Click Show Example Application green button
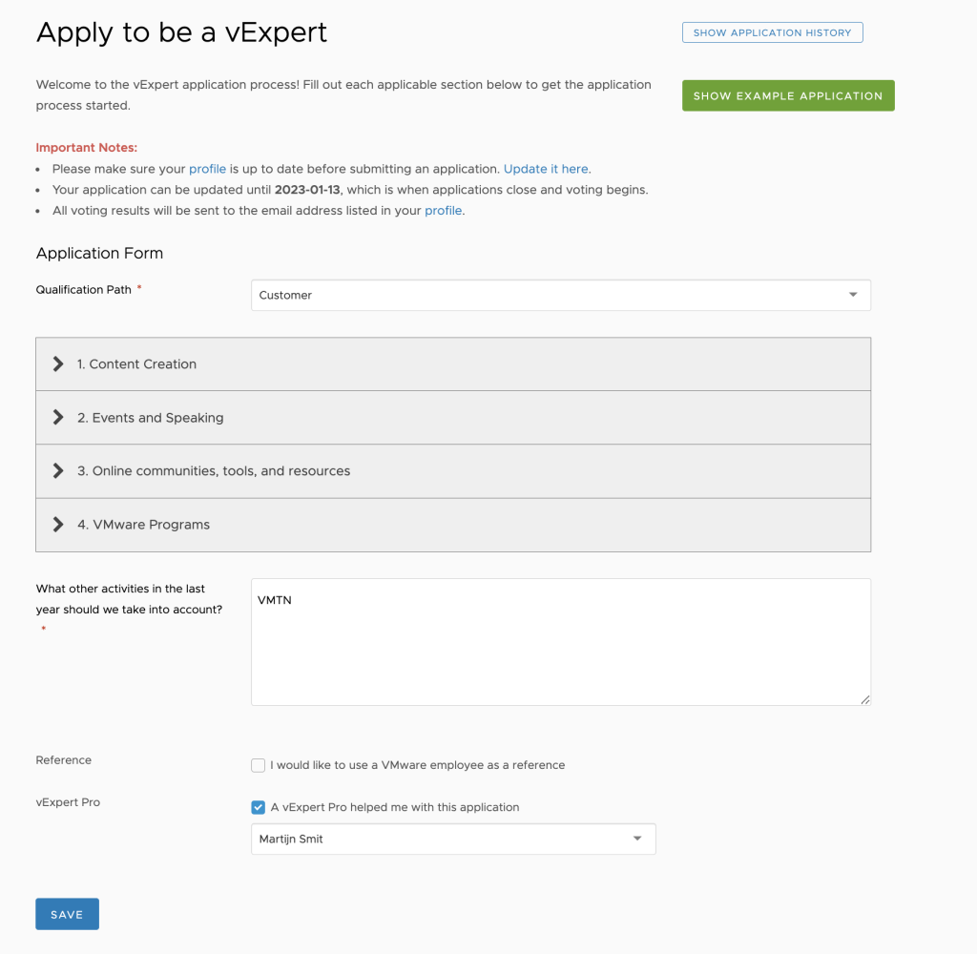Screen dimensions: 977x954 tap(788, 95)
